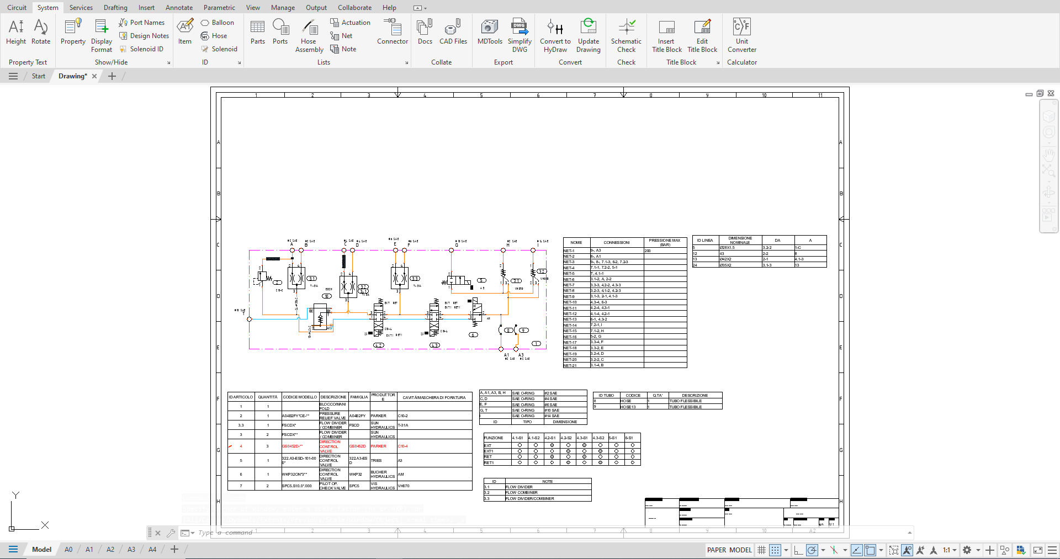The width and height of the screenshot is (1060, 559).
Task: Open the Parts list
Action: tap(258, 31)
